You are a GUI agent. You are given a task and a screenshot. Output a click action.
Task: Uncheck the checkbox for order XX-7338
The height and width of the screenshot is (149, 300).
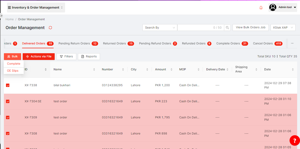point(8,85)
